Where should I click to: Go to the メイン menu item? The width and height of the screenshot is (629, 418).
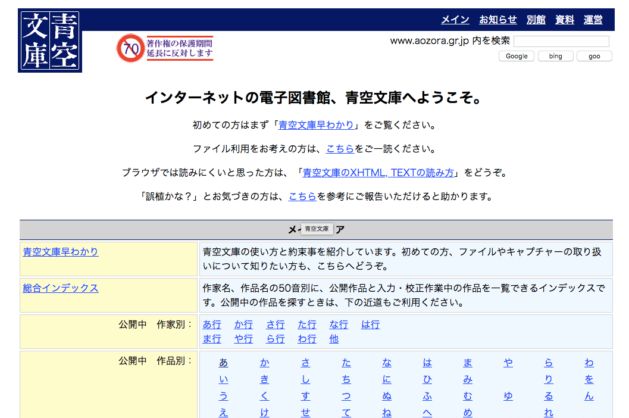(455, 20)
